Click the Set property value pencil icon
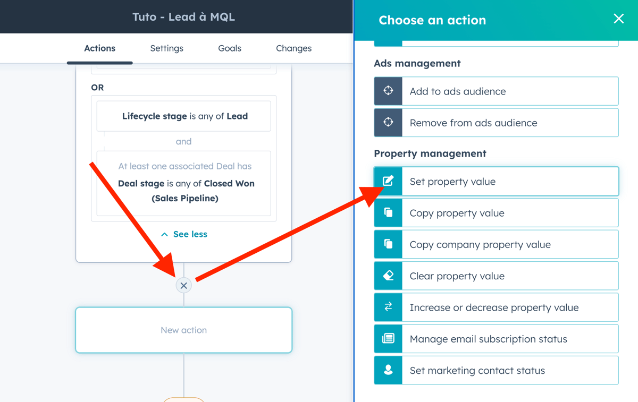 click(388, 181)
